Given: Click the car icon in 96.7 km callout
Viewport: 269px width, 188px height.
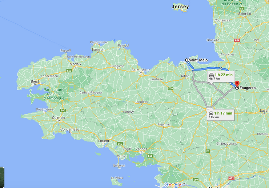Looking at the screenshot, I should 211,75.
